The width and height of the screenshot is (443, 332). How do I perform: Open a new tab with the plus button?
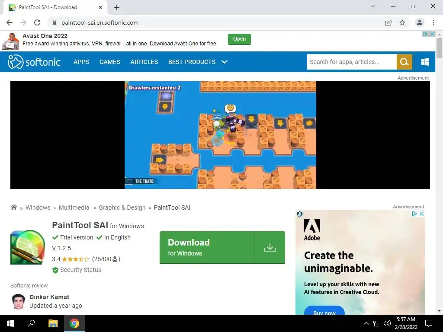(x=117, y=7)
